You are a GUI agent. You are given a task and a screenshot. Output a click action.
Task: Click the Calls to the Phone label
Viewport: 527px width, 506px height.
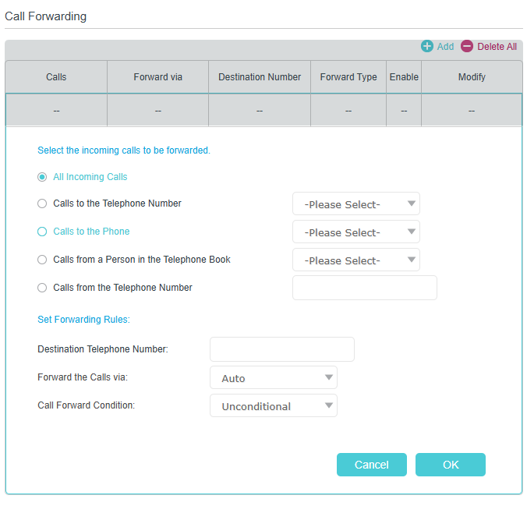[x=91, y=232]
